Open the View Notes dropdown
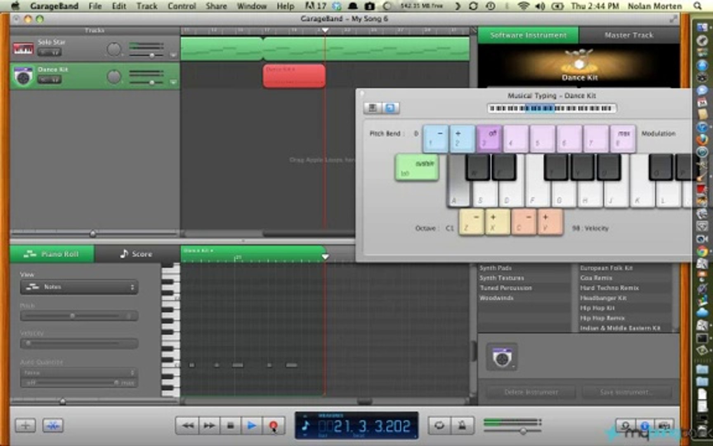The image size is (713, 446). pyautogui.click(x=79, y=287)
